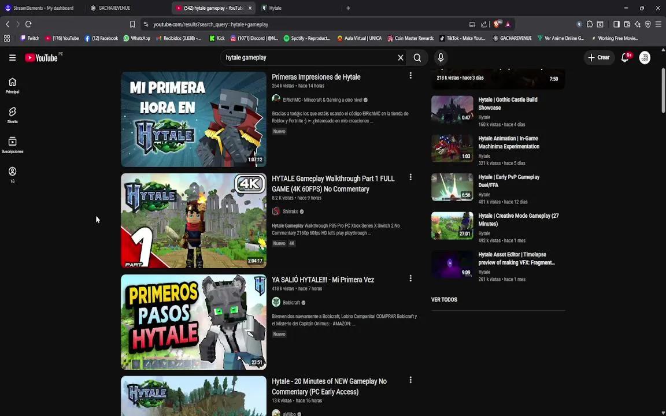
Task: Open options menu for 'YA SALIÓ HYTALE!!!' video
Action: tap(410, 278)
